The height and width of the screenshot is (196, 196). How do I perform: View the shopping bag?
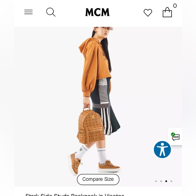(x=167, y=12)
